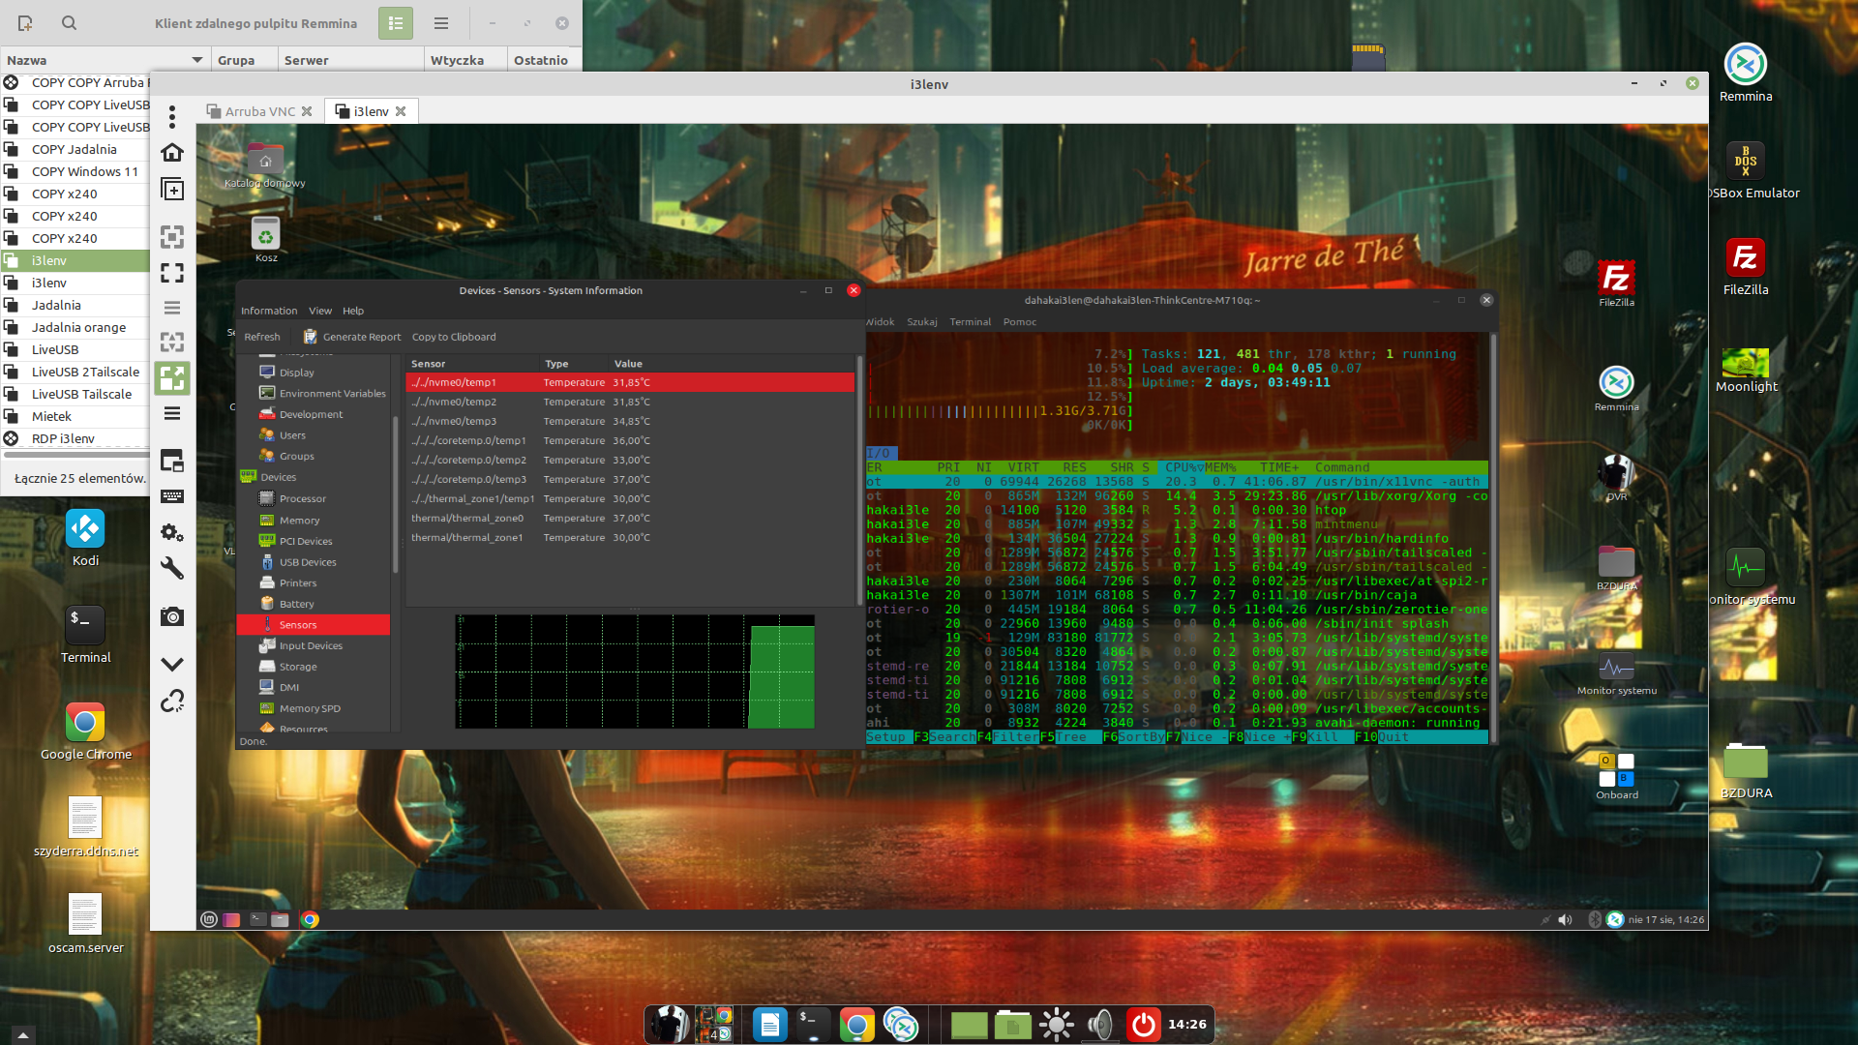Select the Battery item in Devices tree
This screenshot has width=1858, height=1045.
click(x=296, y=604)
